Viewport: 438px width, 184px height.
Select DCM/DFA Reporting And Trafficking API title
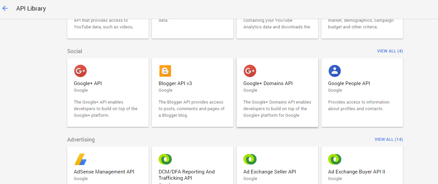tap(186, 175)
